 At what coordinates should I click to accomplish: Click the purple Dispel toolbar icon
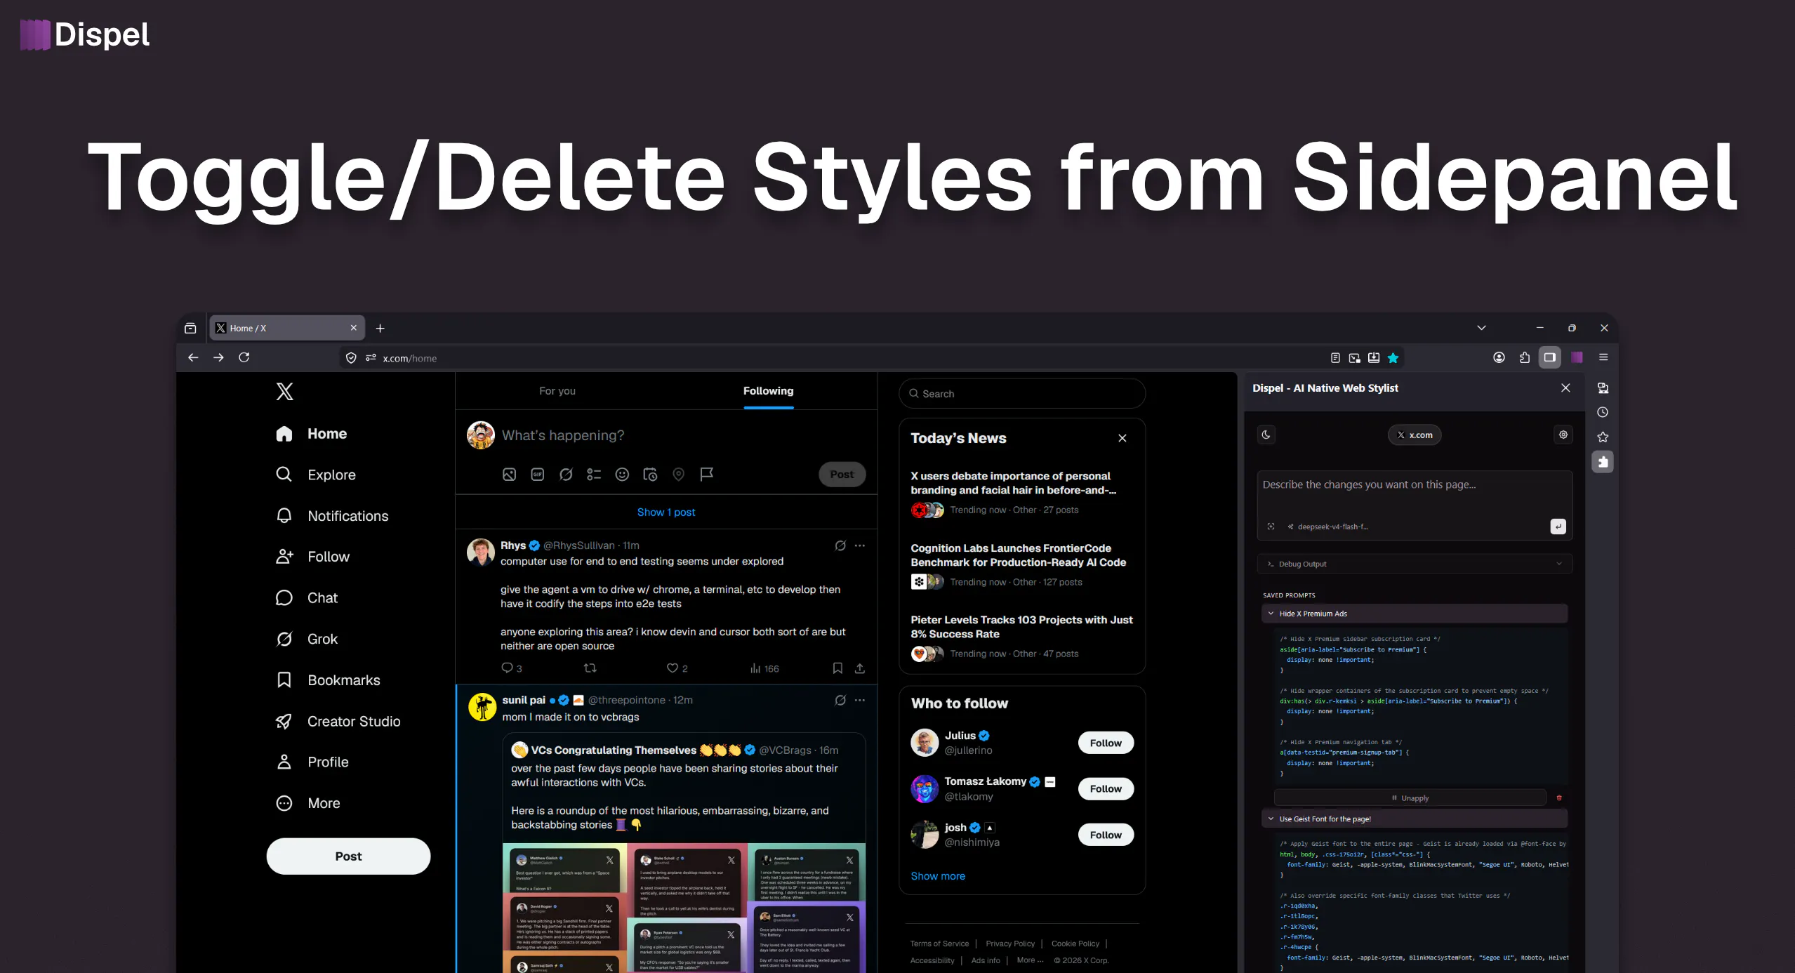(1577, 357)
